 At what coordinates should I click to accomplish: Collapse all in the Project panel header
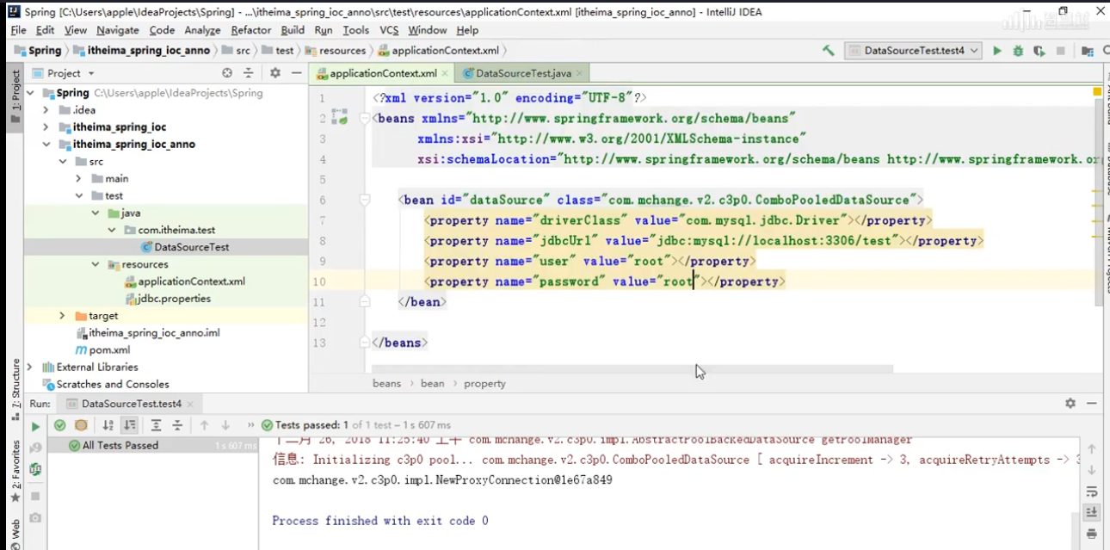point(249,73)
